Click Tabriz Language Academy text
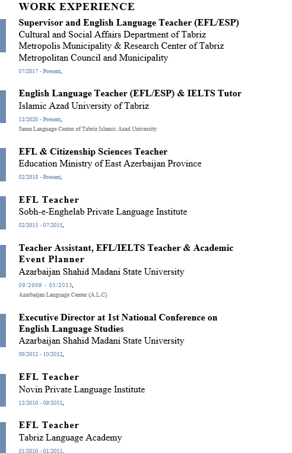The image size is (292, 453). pos(70,438)
